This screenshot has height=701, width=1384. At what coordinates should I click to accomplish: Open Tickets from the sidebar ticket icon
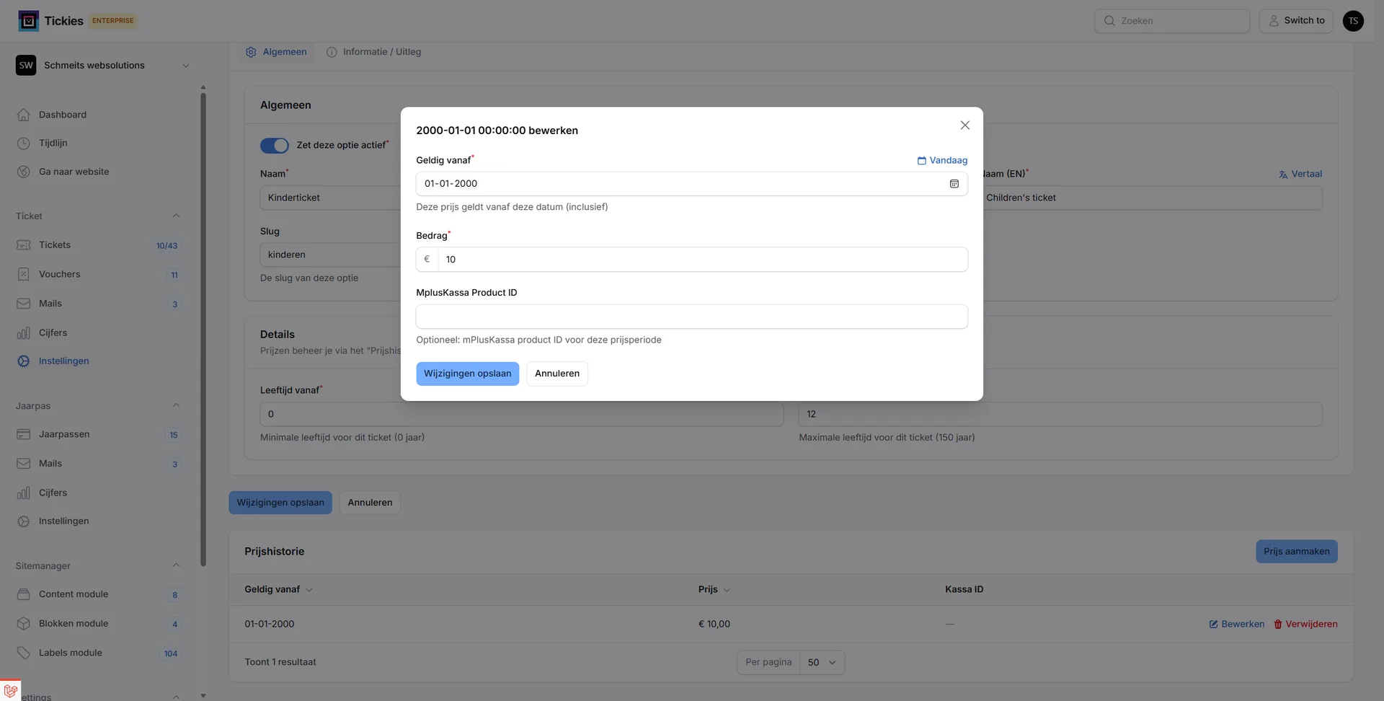coord(24,244)
